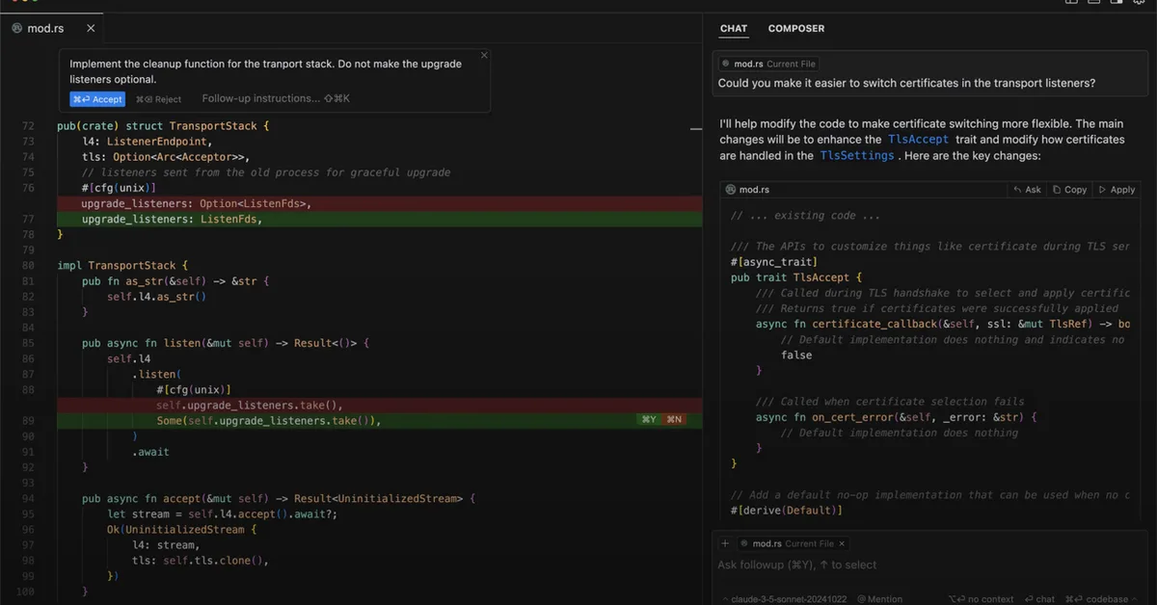
Task: Switch to the COMPOSER tab
Action: coord(795,28)
